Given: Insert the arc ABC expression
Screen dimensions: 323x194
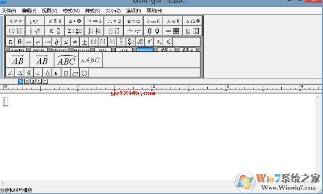Looking at the screenshot, I should pos(66,60).
